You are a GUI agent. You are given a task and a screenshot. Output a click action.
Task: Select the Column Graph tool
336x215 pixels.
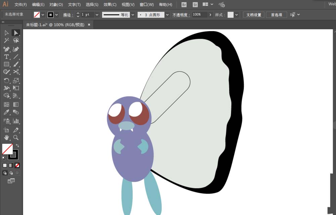pos(16,121)
